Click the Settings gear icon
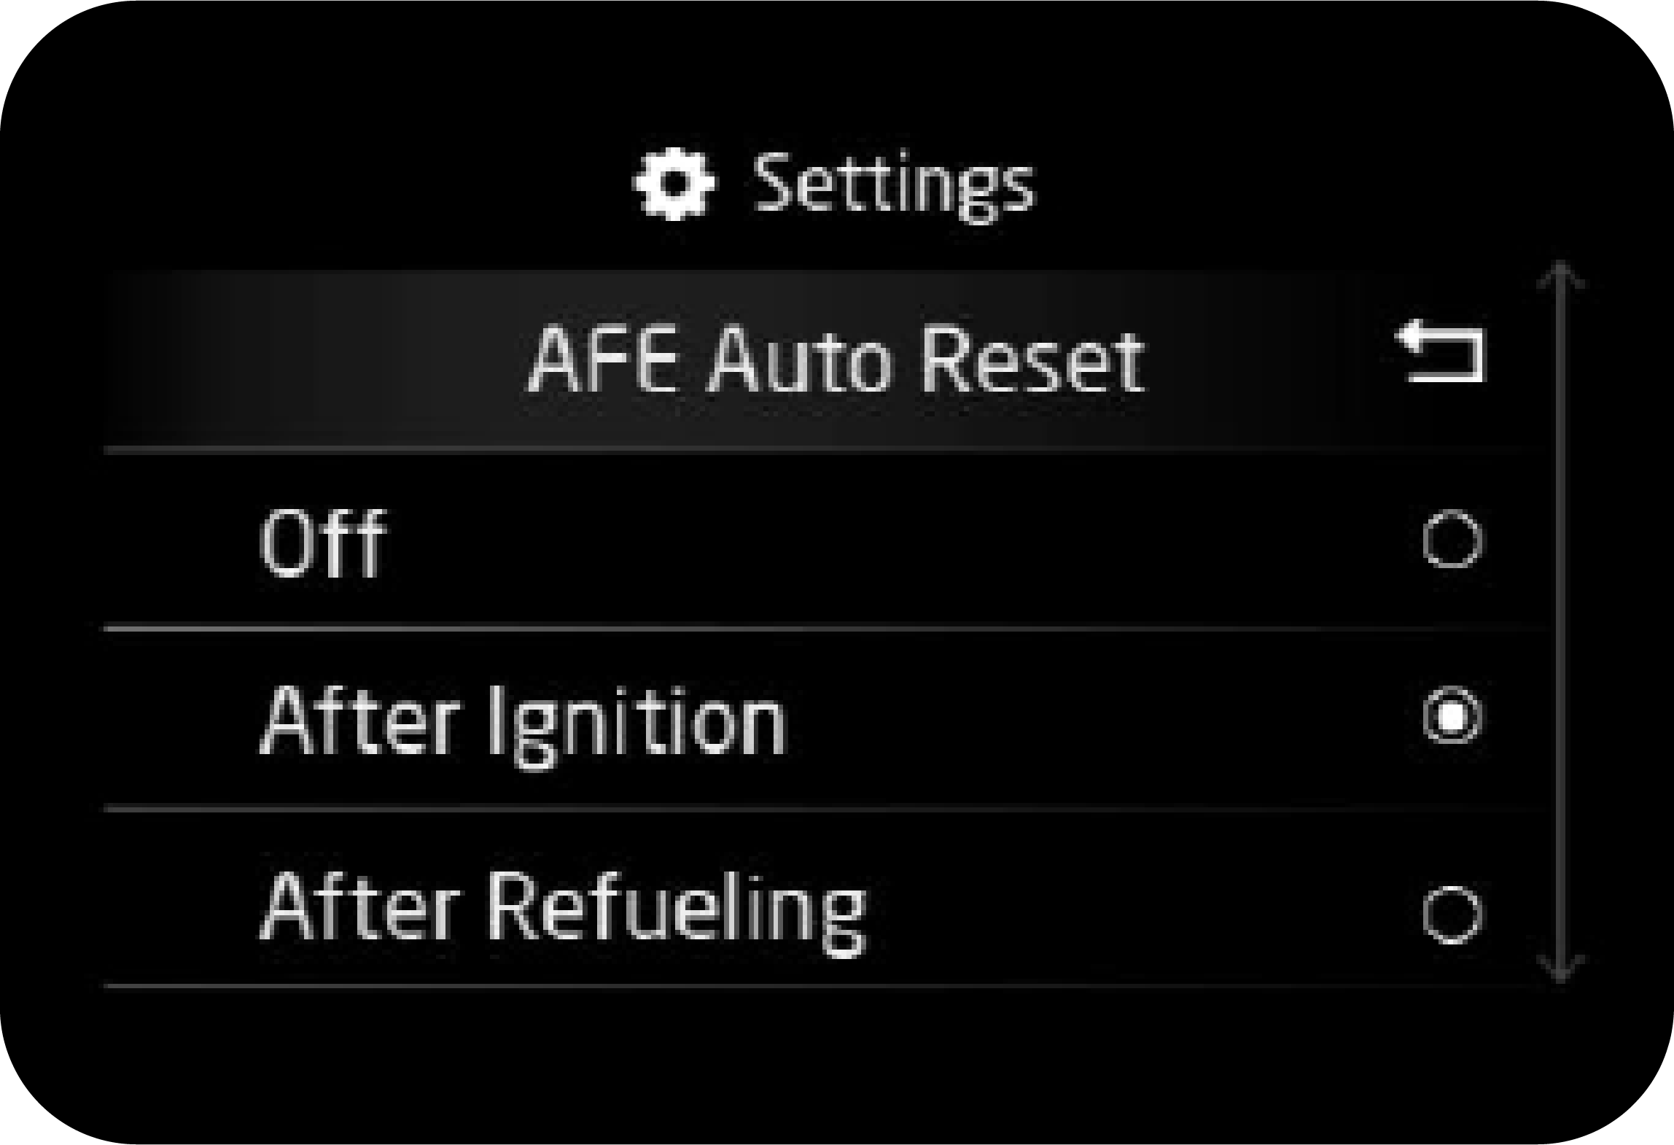 (x=674, y=182)
